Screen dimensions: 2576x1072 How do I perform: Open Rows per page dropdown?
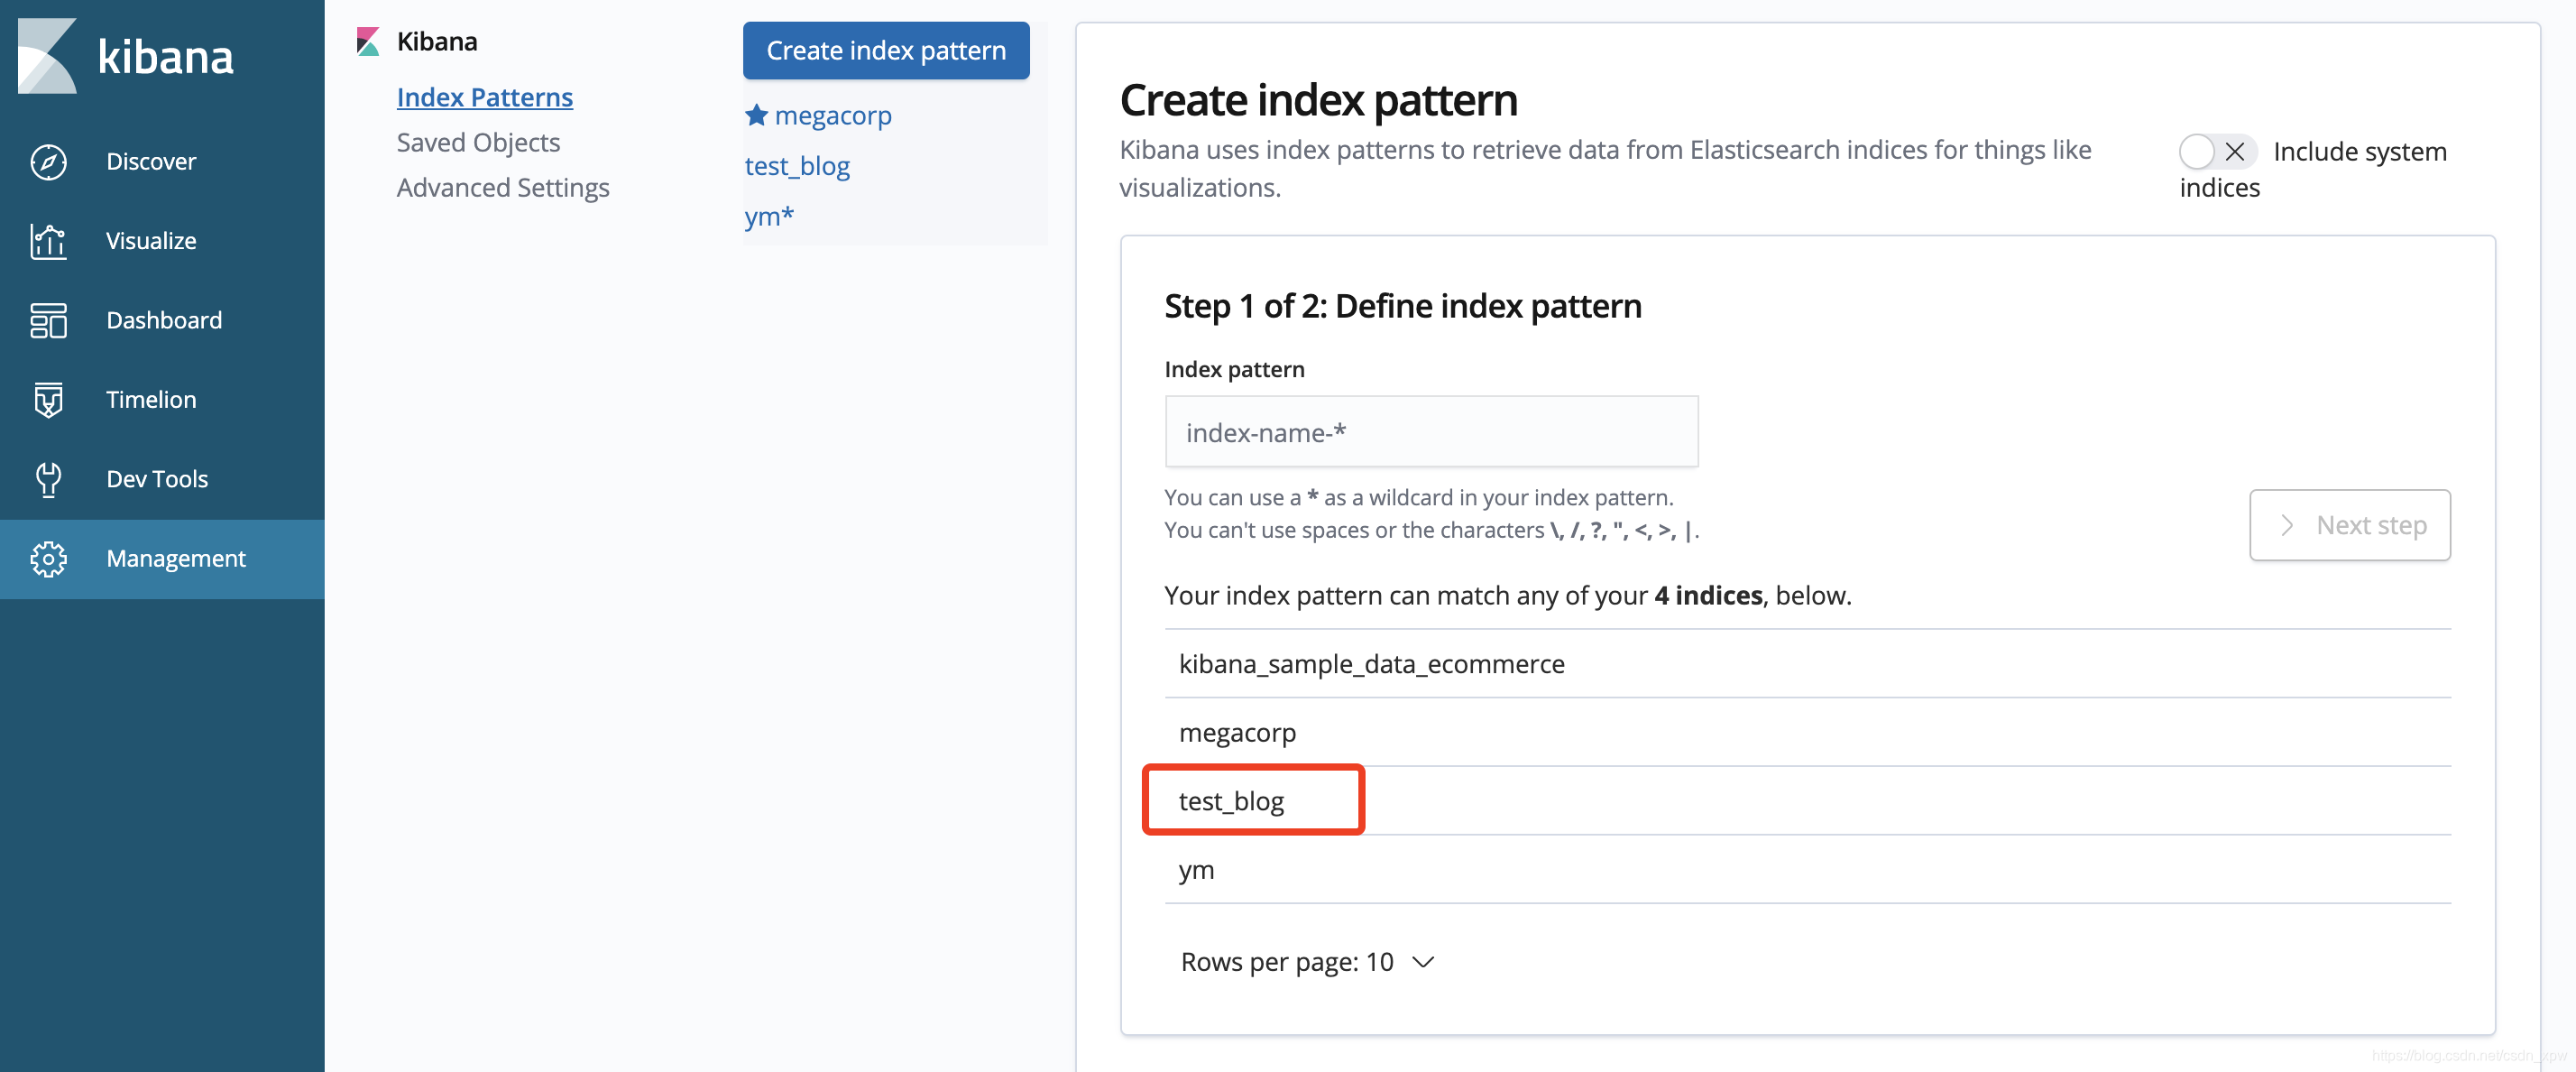pyautogui.click(x=1308, y=962)
